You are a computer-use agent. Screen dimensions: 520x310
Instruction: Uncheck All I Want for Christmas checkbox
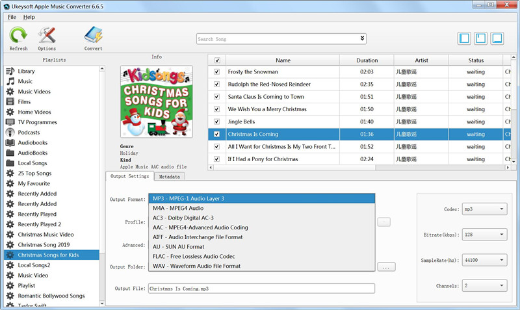click(x=216, y=146)
